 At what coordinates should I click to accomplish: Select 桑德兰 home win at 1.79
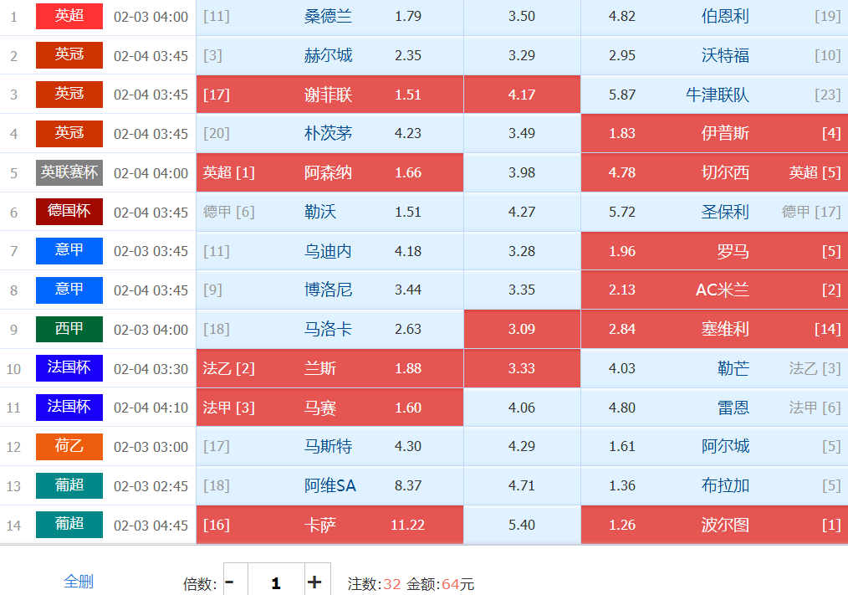[329, 17]
